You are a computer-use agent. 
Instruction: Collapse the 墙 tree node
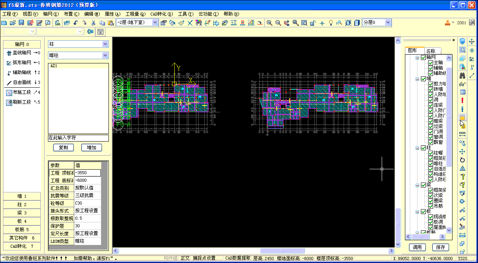tap(417, 79)
